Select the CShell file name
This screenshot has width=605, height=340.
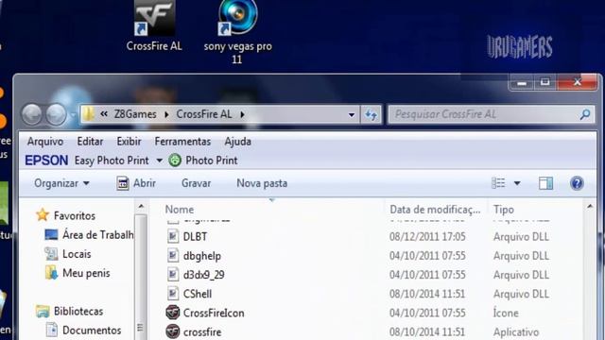(x=198, y=294)
